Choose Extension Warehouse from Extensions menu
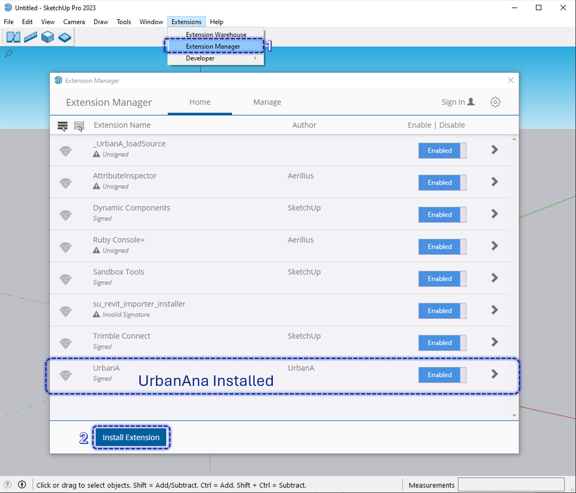The width and height of the screenshot is (576, 493). pos(216,34)
